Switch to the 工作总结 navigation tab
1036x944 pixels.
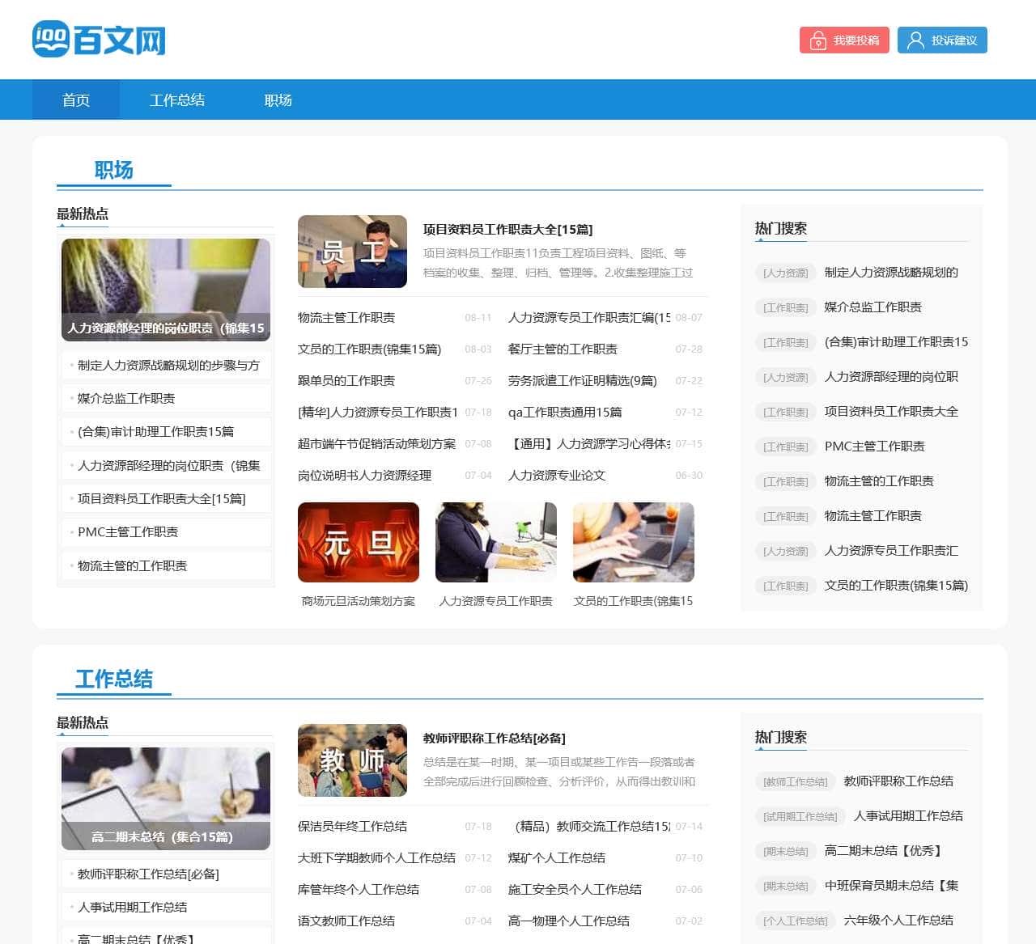pyautogui.click(x=178, y=99)
